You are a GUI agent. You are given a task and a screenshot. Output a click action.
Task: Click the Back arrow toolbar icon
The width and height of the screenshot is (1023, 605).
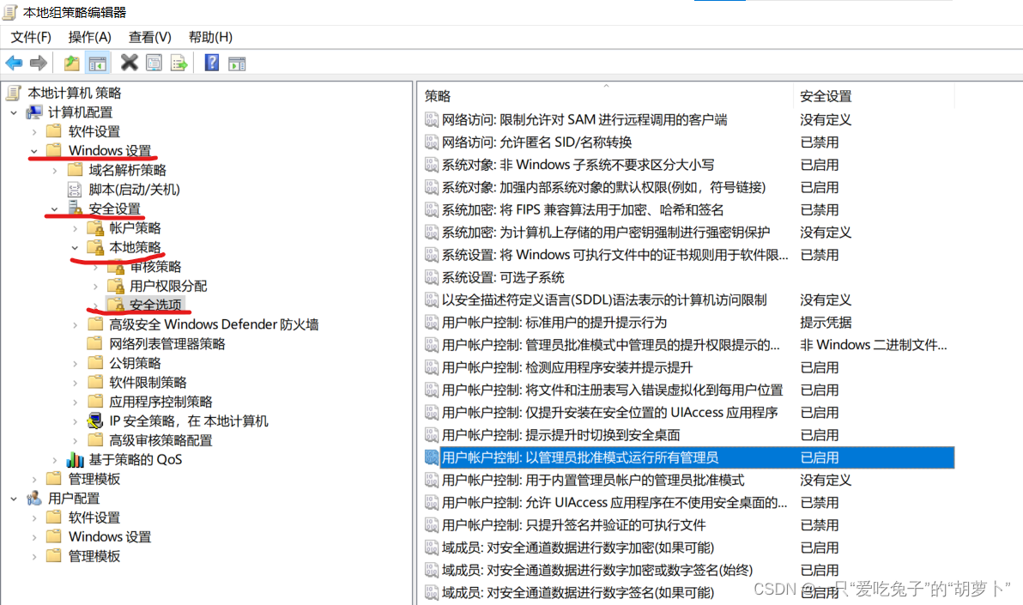14,64
